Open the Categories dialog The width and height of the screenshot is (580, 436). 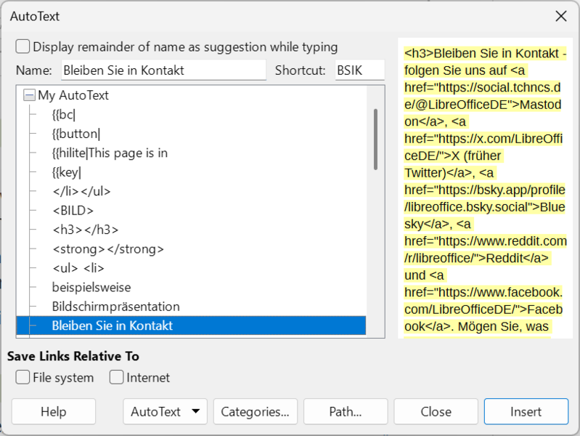click(256, 411)
